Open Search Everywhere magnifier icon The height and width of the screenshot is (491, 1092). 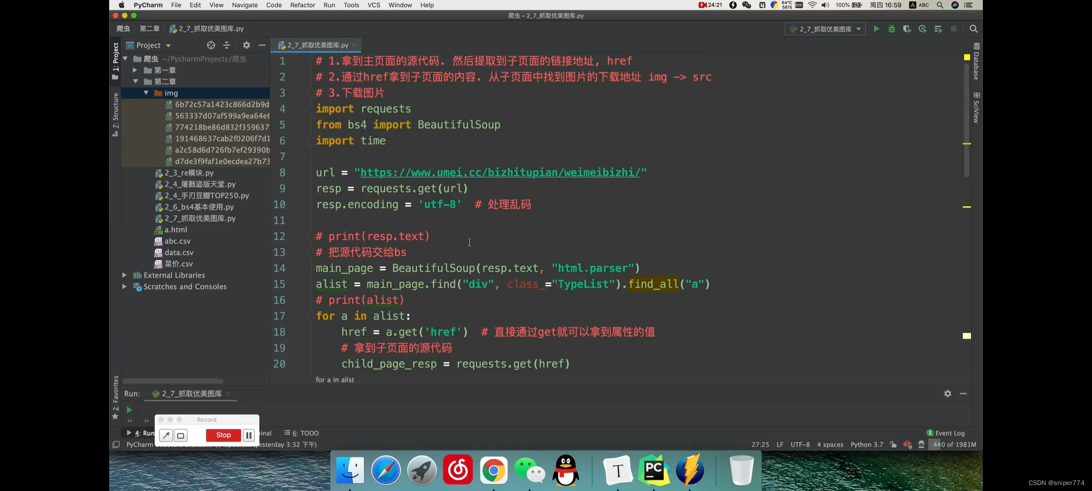pos(973,29)
